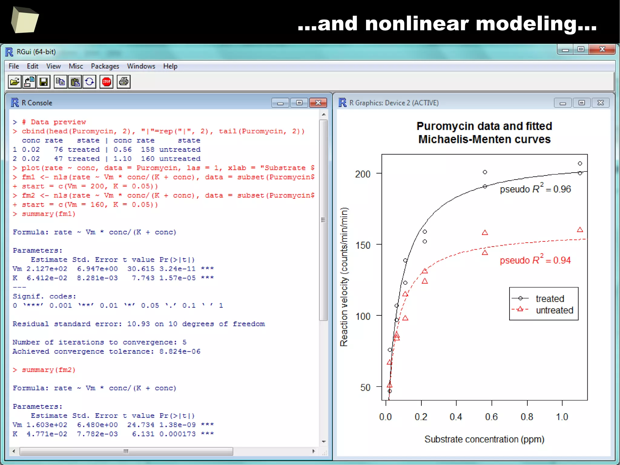Click the K estimate '6.412e-02' value

point(47,278)
